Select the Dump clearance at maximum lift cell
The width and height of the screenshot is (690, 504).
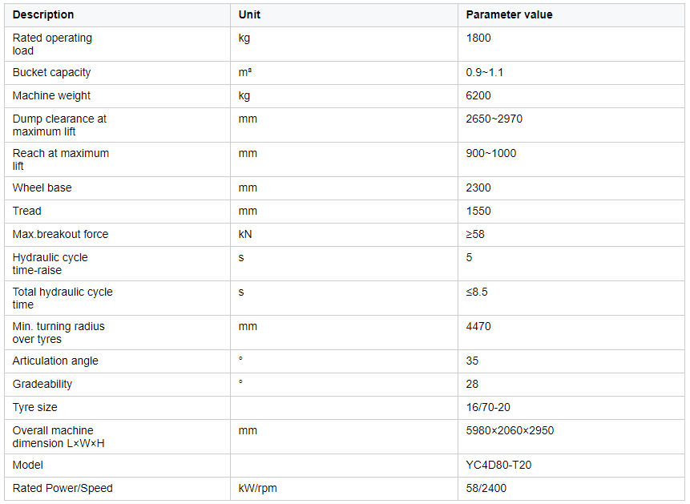tap(118, 125)
